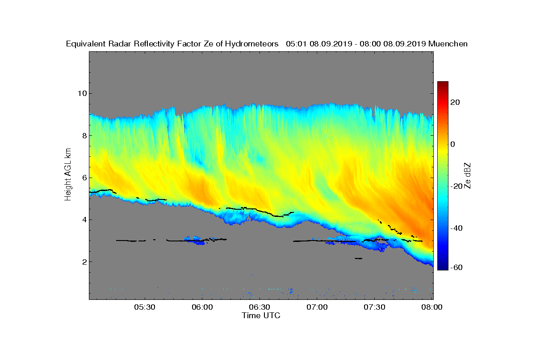The width and height of the screenshot is (536, 357).
Task: Click the 05:30 time tick label
Action: click(145, 307)
